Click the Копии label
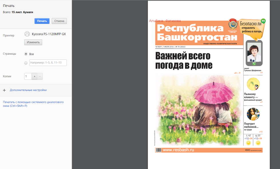 tap(7, 76)
